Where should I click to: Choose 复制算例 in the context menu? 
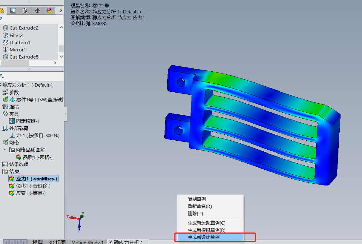[x=197, y=199]
